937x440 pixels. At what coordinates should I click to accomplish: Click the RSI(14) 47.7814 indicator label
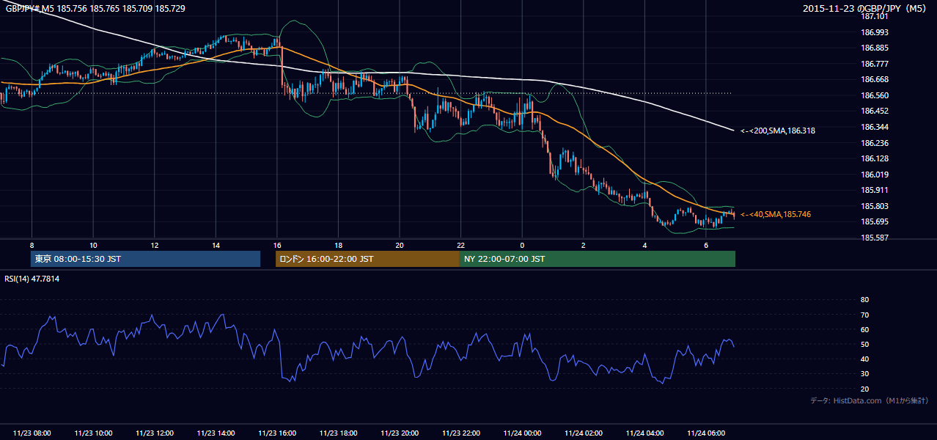(32, 279)
